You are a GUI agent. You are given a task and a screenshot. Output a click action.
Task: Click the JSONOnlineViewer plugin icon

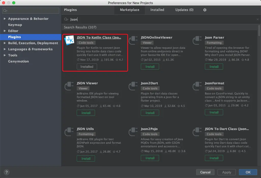[x=133, y=40]
